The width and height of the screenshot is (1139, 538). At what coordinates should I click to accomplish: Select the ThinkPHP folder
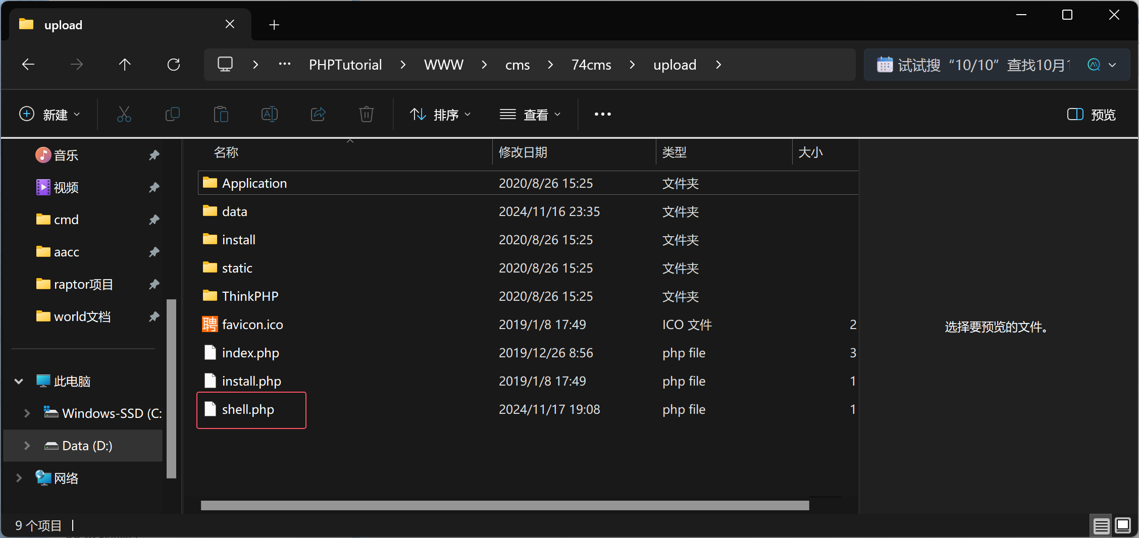tap(528, 296)
